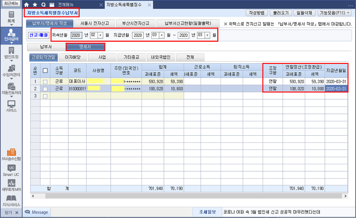Open 회계 module in sidebar
Image resolution: width=356 pixels, height=218 pixels.
click(x=11, y=17)
